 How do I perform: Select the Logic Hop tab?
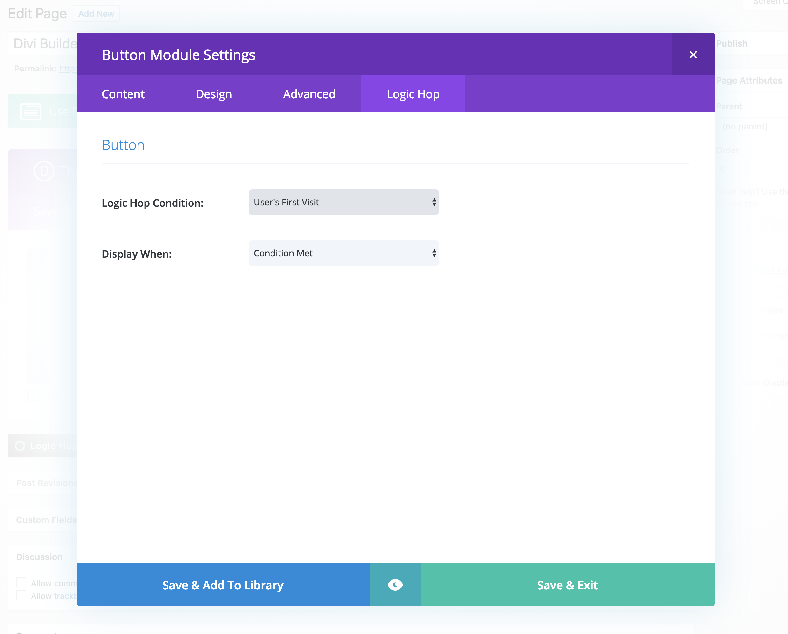click(x=413, y=94)
